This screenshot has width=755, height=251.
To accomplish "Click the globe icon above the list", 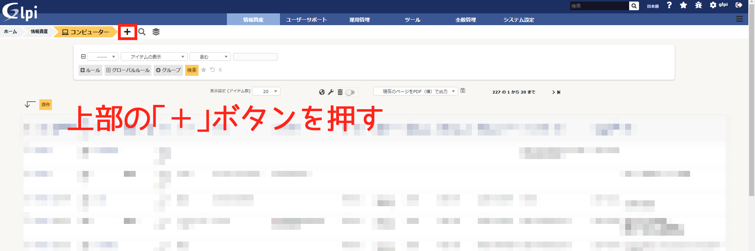I will pos(322,92).
